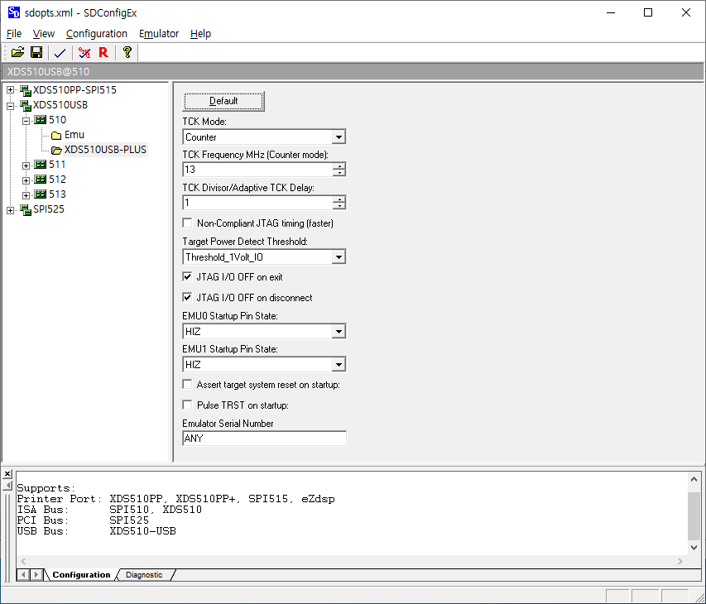Select the 512 port chip icon
This screenshot has width=706, height=604.
click(x=41, y=179)
